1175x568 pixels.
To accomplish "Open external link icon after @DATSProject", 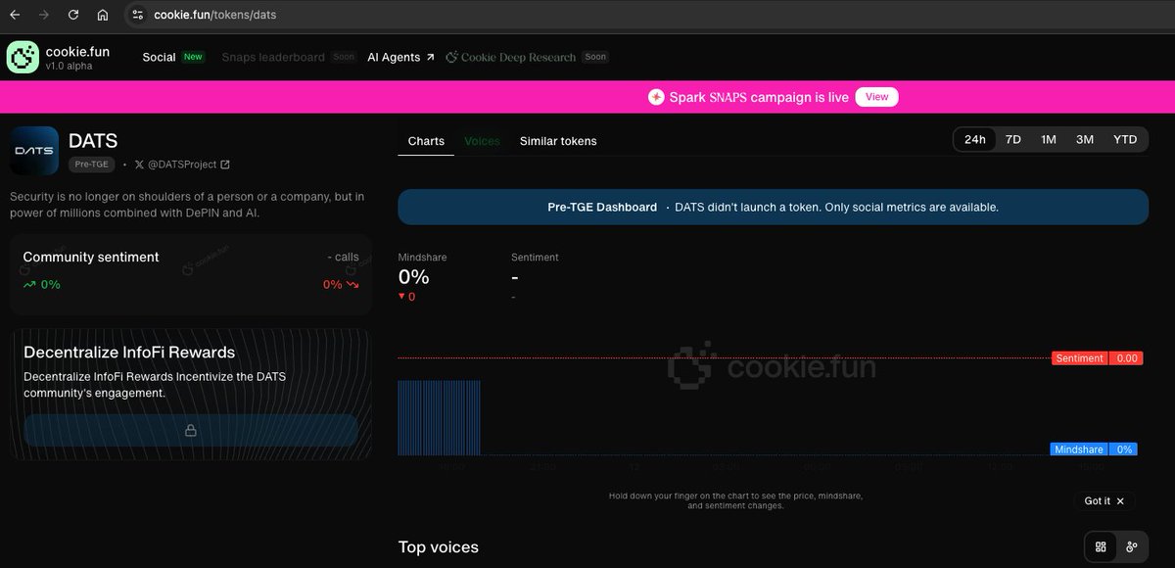I will point(225,165).
